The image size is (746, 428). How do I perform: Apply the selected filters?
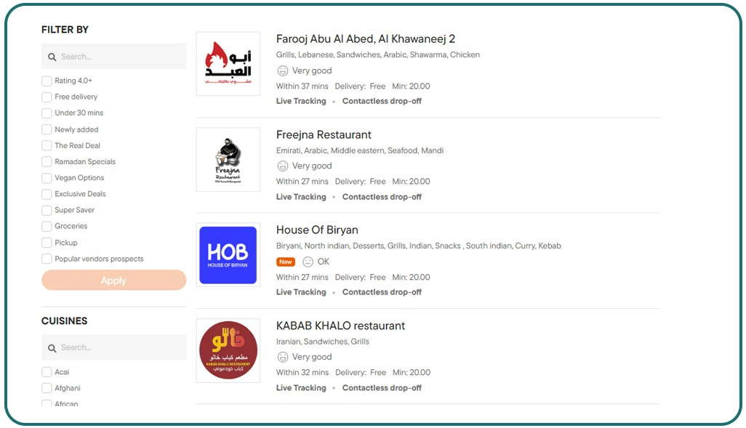tap(113, 280)
